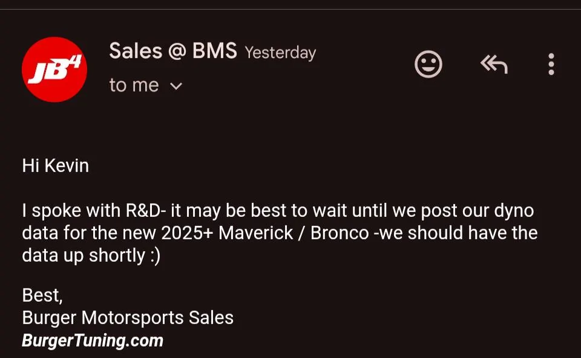Viewport: 581px width, 358px height.
Task: Click the '2025+ Maverick / Bronco' text
Action: tap(265, 233)
